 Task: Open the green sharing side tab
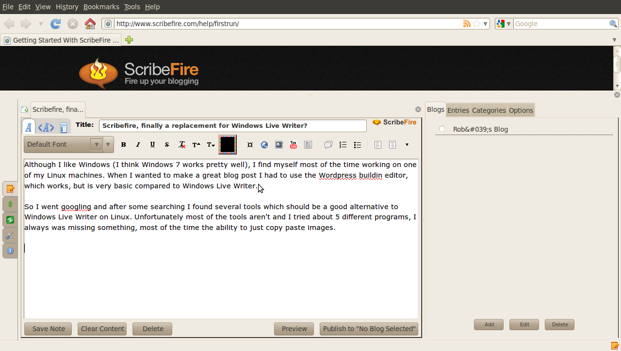[x=10, y=220]
